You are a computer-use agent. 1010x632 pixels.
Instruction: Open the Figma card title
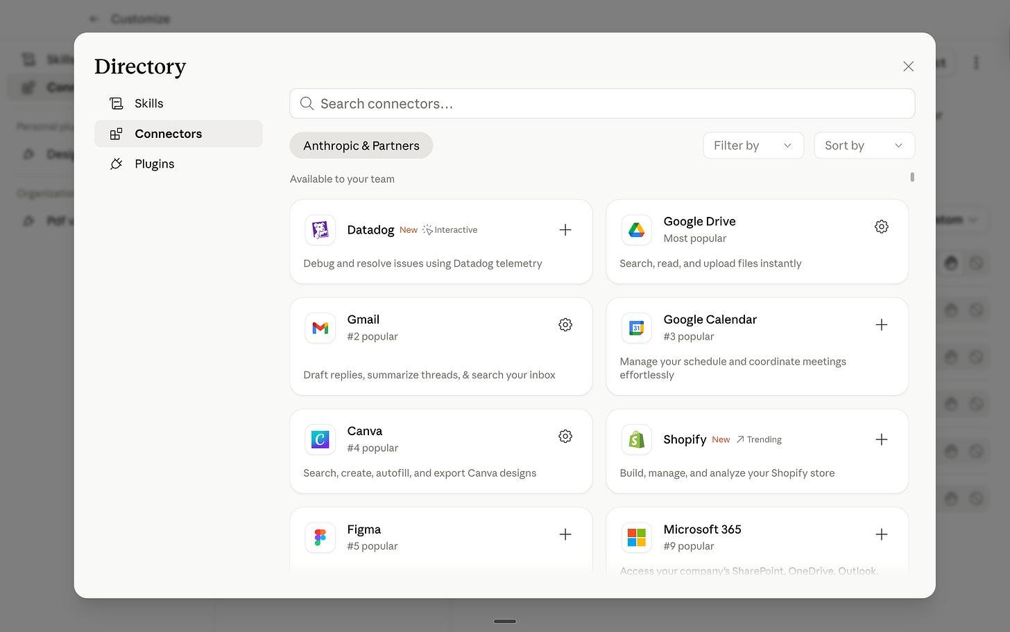coord(363,529)
